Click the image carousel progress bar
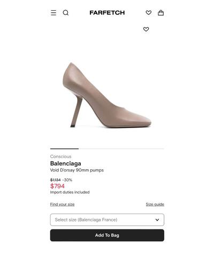Viewport: 214px width, 253px height. (107, 148)
